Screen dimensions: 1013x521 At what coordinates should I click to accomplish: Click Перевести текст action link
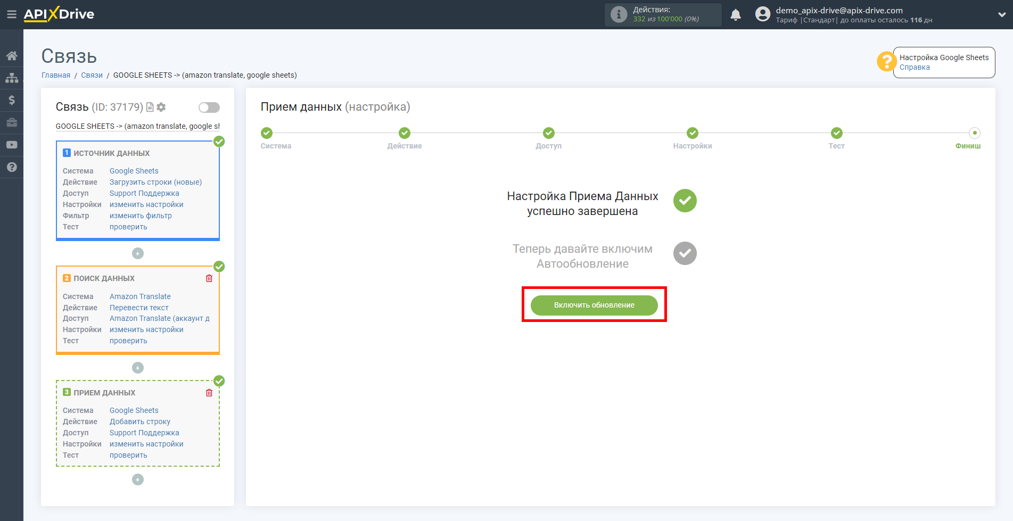coord(139,308)
